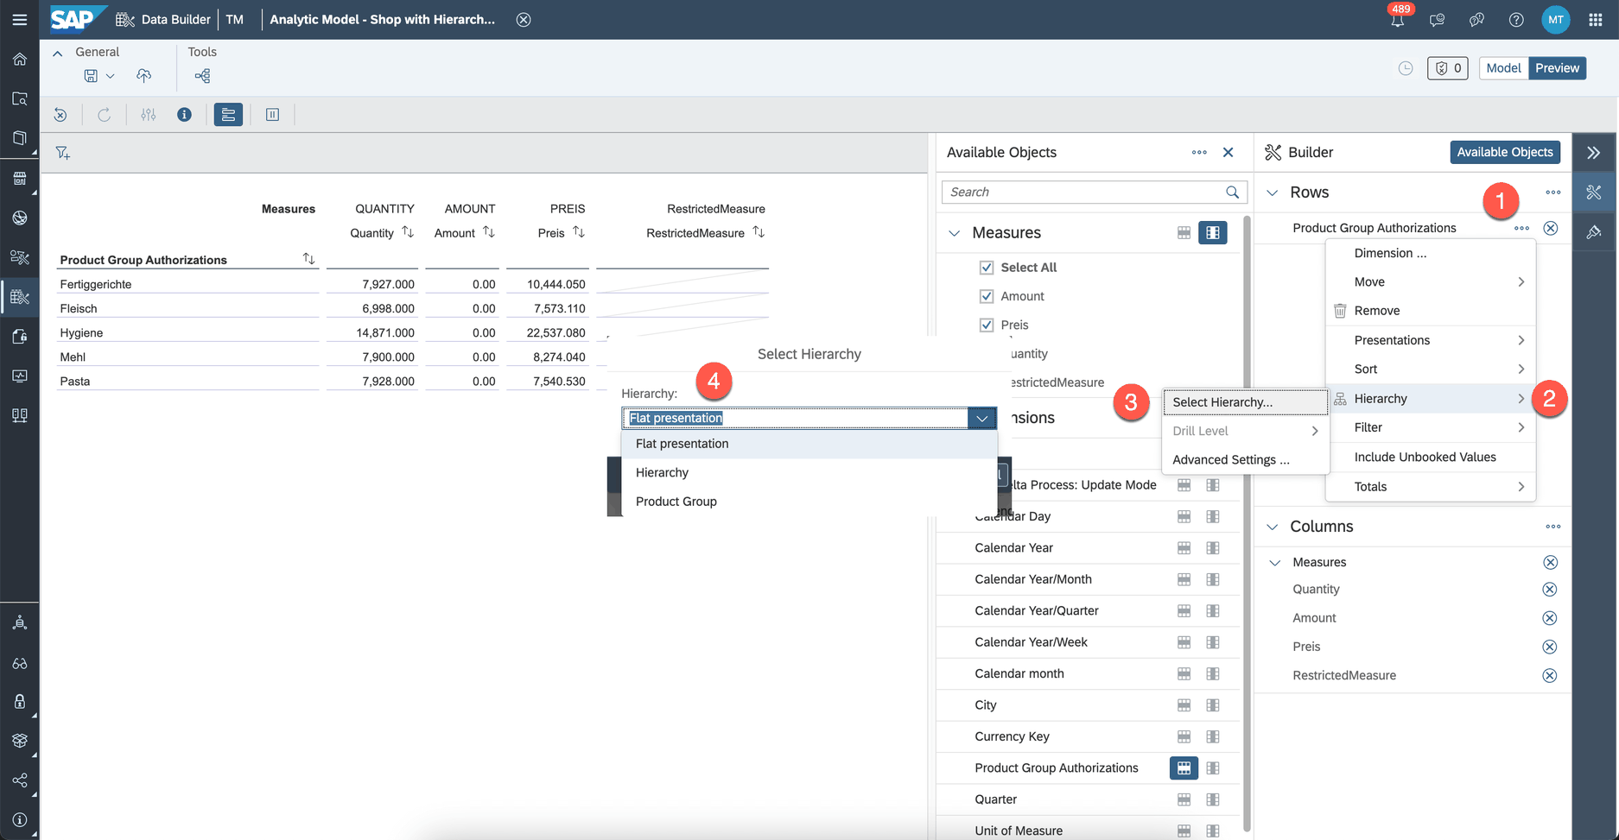The height and width of the screenshot is (840, 1619).
Task: Switch to Model view
Action: [x=1503, y=67]
